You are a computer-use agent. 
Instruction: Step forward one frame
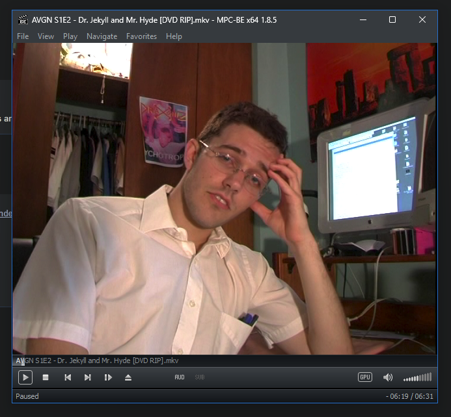(108, 377)
